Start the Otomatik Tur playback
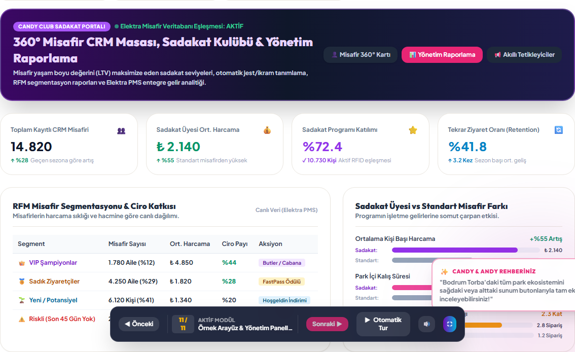The height and width of the screenshot is (352, 575). point(383,324)
